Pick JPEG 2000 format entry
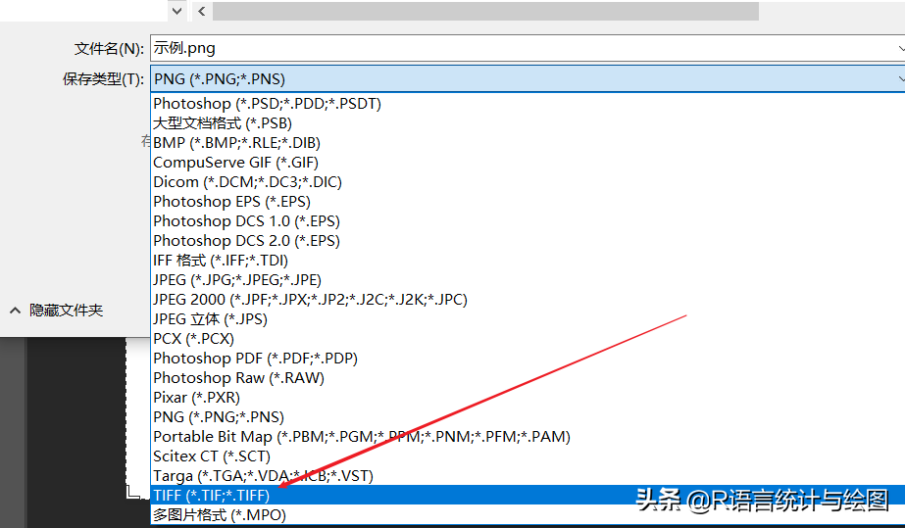 click(528, 300)
